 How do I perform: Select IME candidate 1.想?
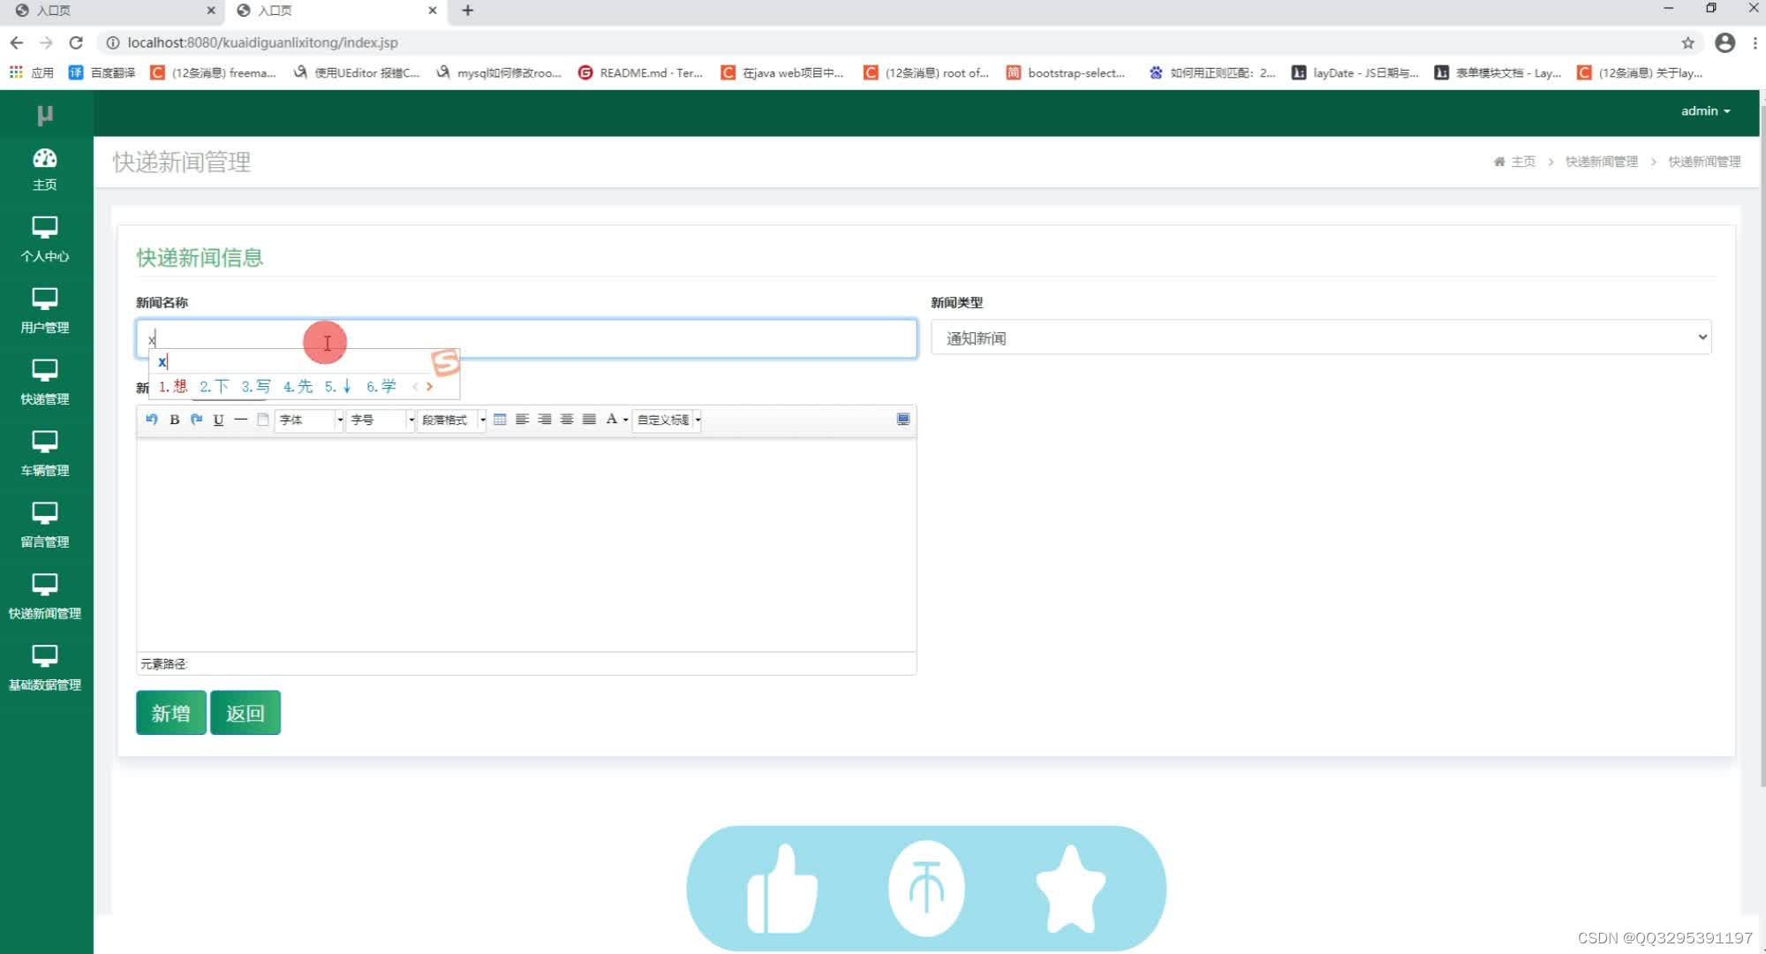click(x=173, y=386)
